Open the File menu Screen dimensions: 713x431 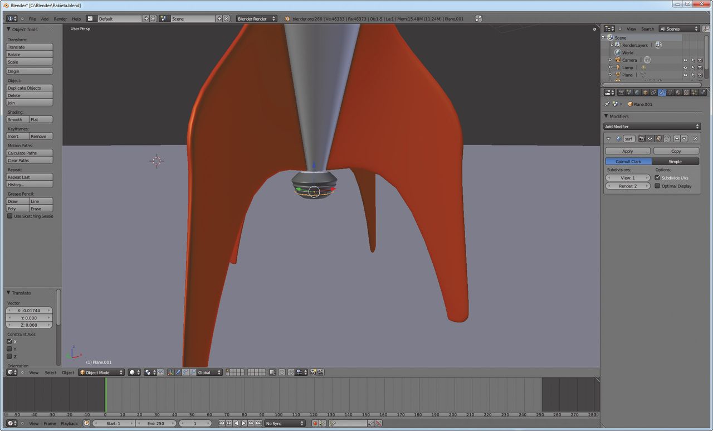pos(32,18)
